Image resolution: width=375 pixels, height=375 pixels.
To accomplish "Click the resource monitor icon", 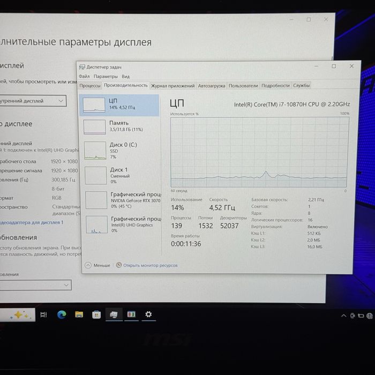I will pyautogui.click(x=118, y=265).
